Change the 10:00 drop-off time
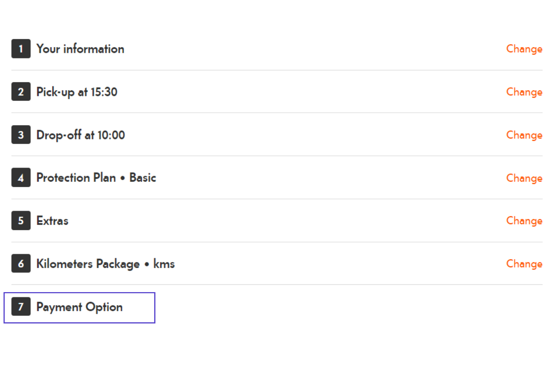Viewport: 550px width, 366px height. pos(524,135)
